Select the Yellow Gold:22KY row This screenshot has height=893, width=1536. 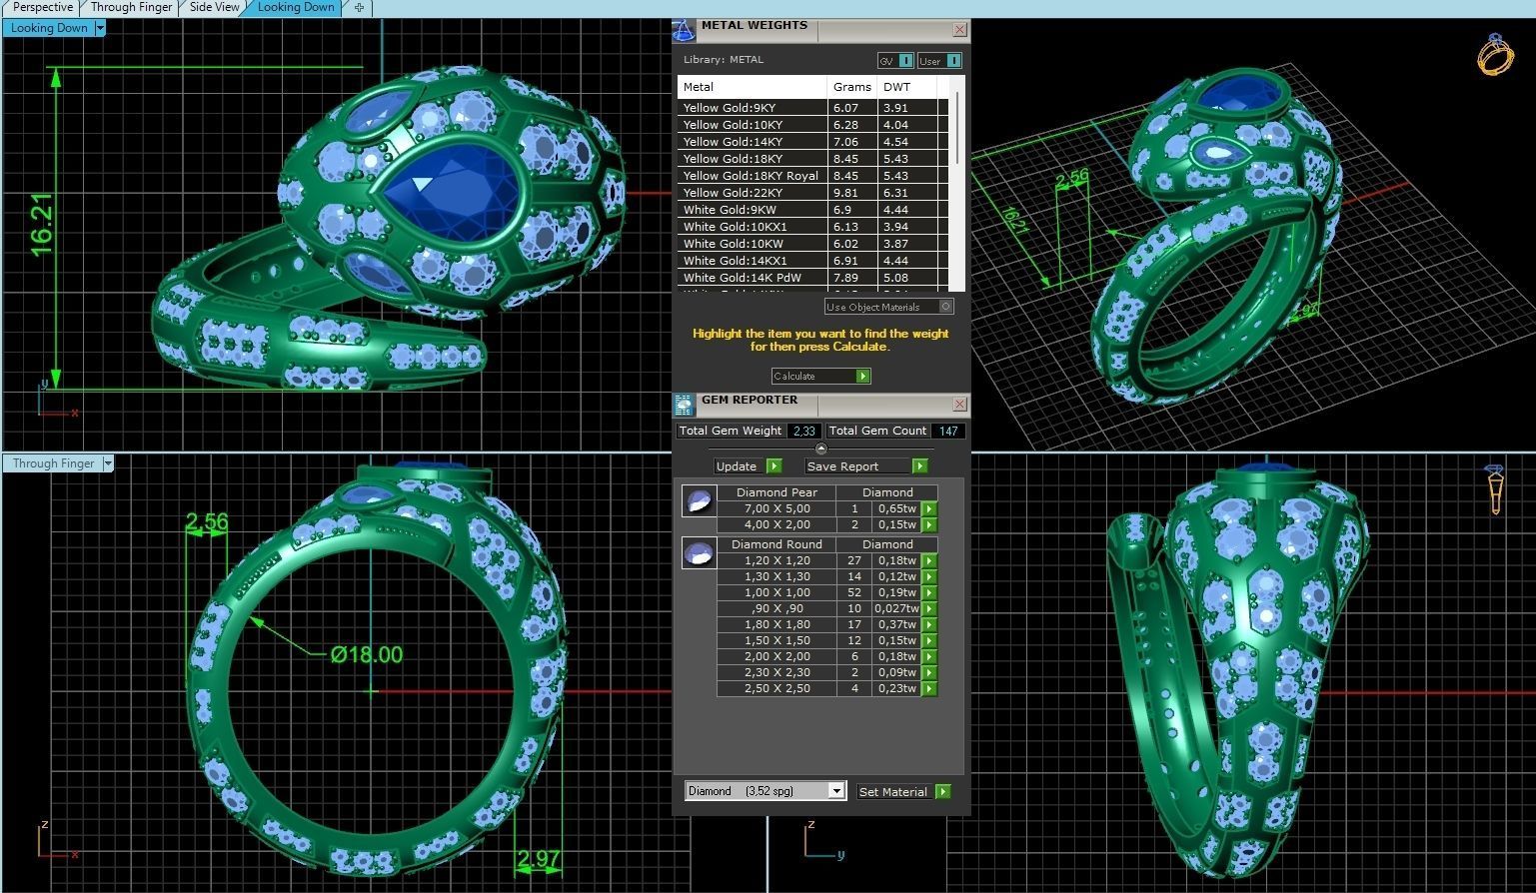[812, 193]
